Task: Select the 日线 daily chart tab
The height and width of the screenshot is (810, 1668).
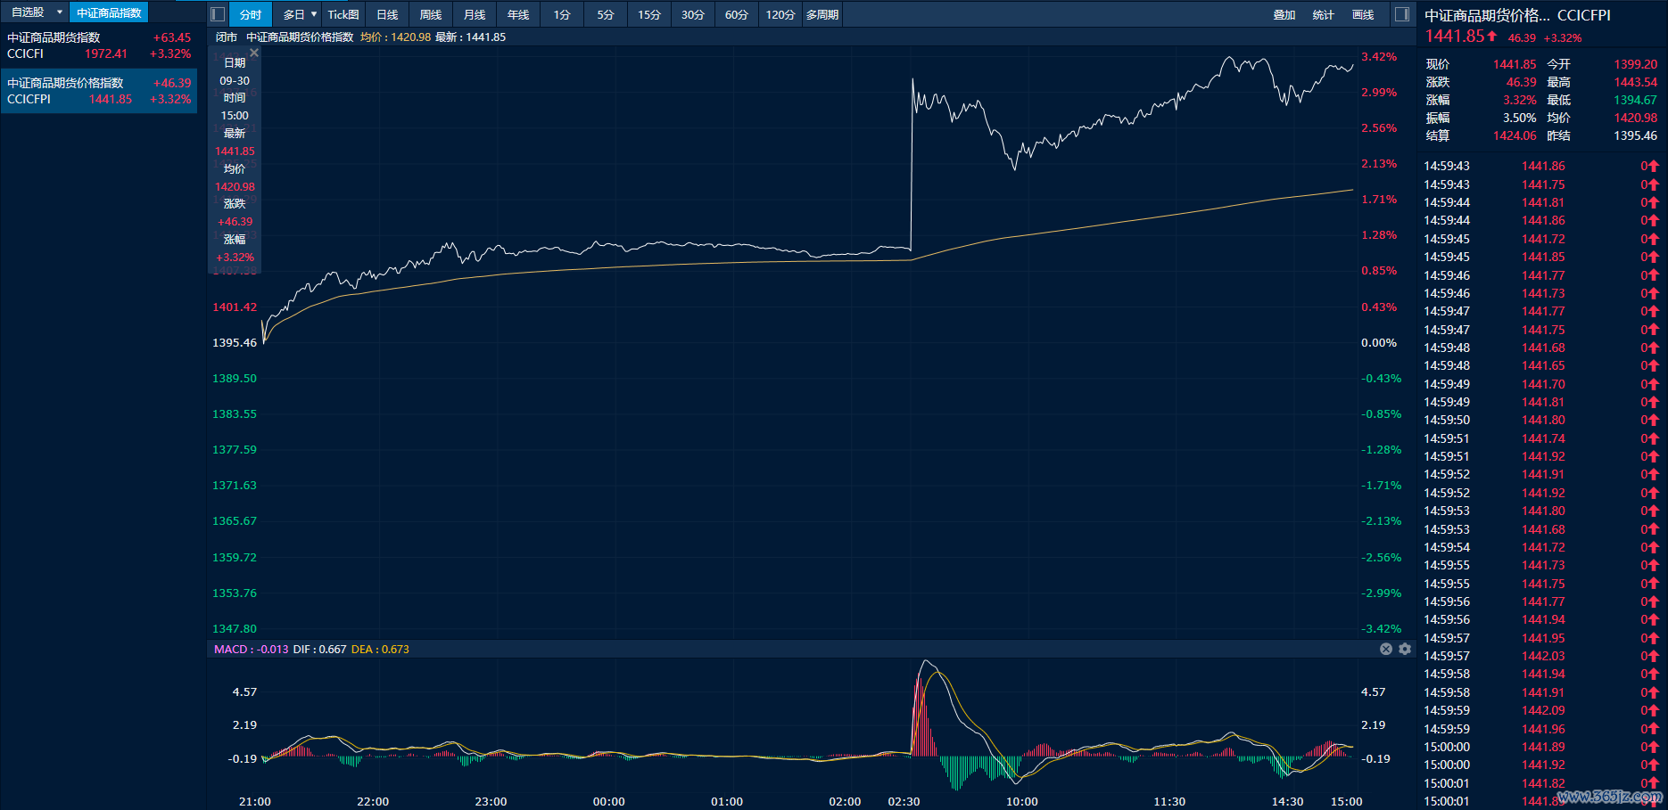Action: (387, 14)
